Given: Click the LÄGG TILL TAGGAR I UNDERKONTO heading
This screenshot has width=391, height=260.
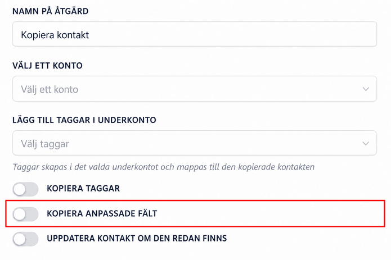Looking at the screenshot, I should pos(84,120).
